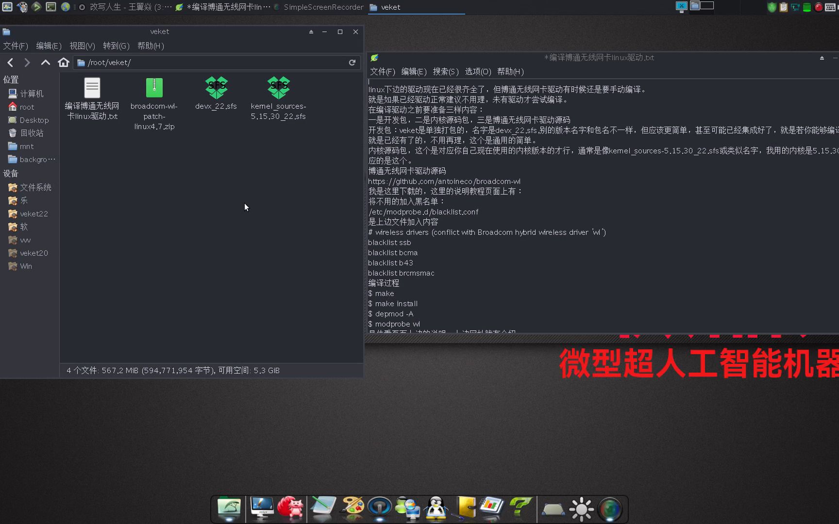The image size is (839, 524).
Task: Open the 搜索(S) menu in the text editor
Action: 446,71
